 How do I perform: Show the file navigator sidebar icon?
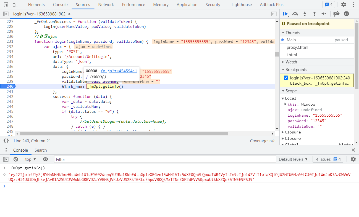tap(6, 14)
